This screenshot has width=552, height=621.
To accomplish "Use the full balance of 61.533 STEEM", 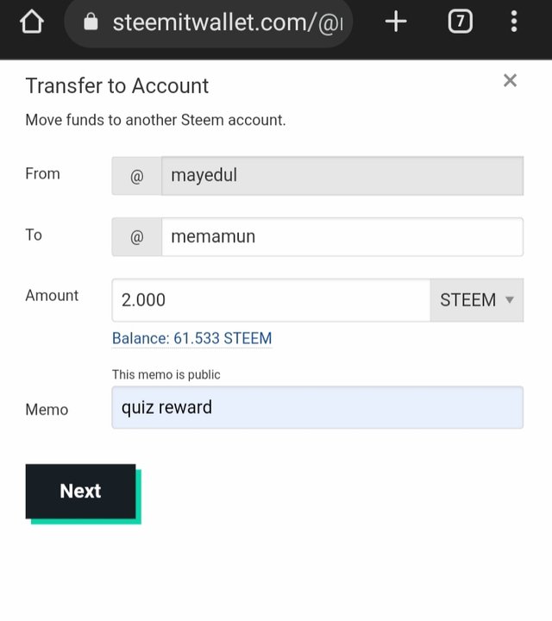I will point(191,338).
